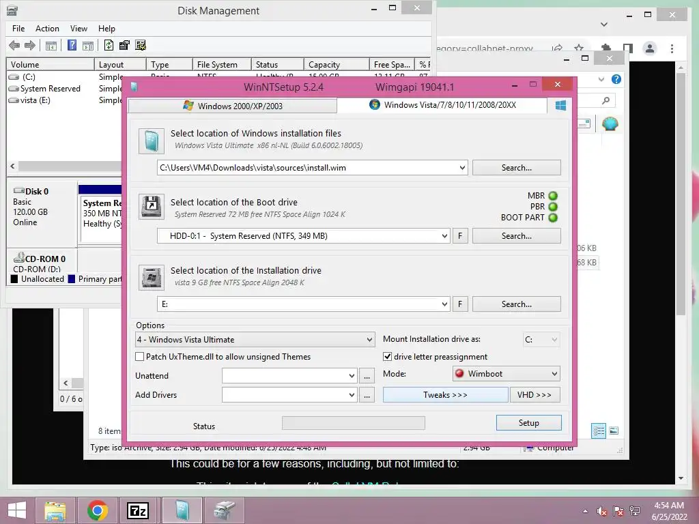Open the Mount Installation drive letter dropdown
The width and height of the screenshot is (699, 524).
[554, 340]
